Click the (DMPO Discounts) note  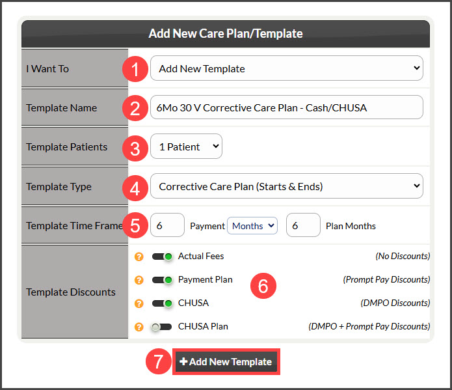(395, 303)
